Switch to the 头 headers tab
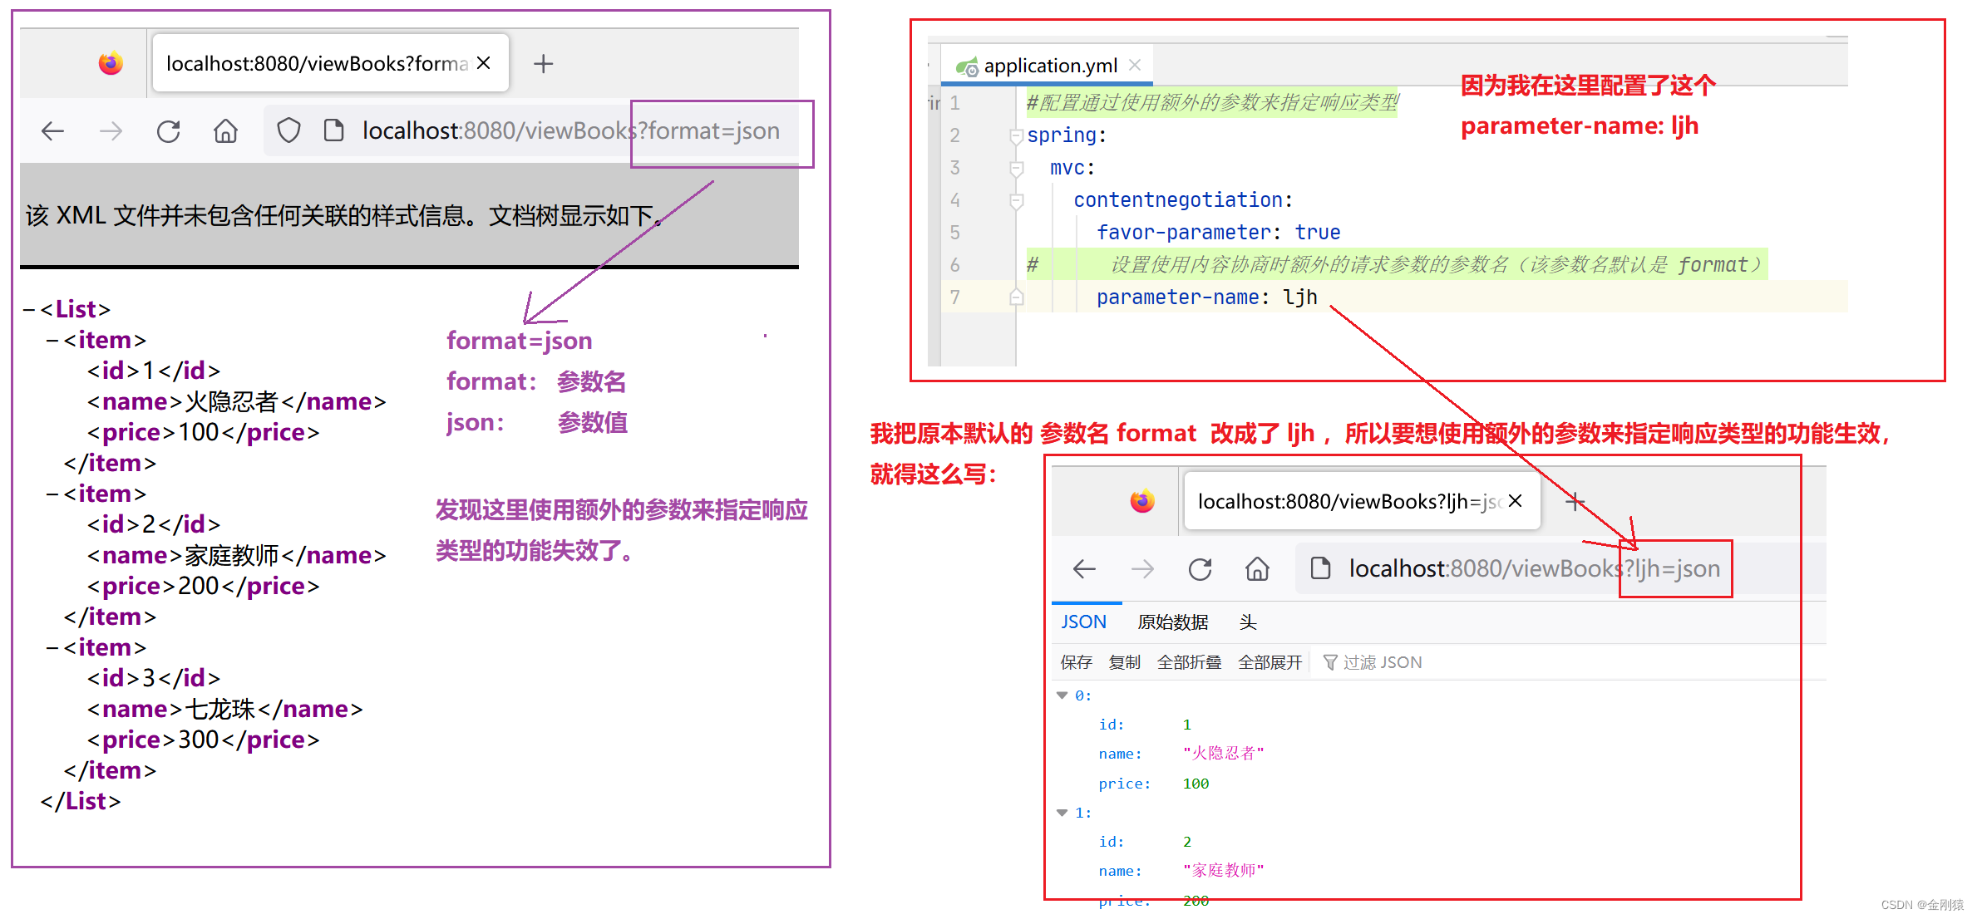The width and height of the screenshot is (1977, 919). [1248, 622]
